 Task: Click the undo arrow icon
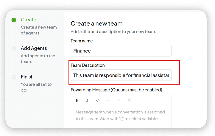(119, 101)
